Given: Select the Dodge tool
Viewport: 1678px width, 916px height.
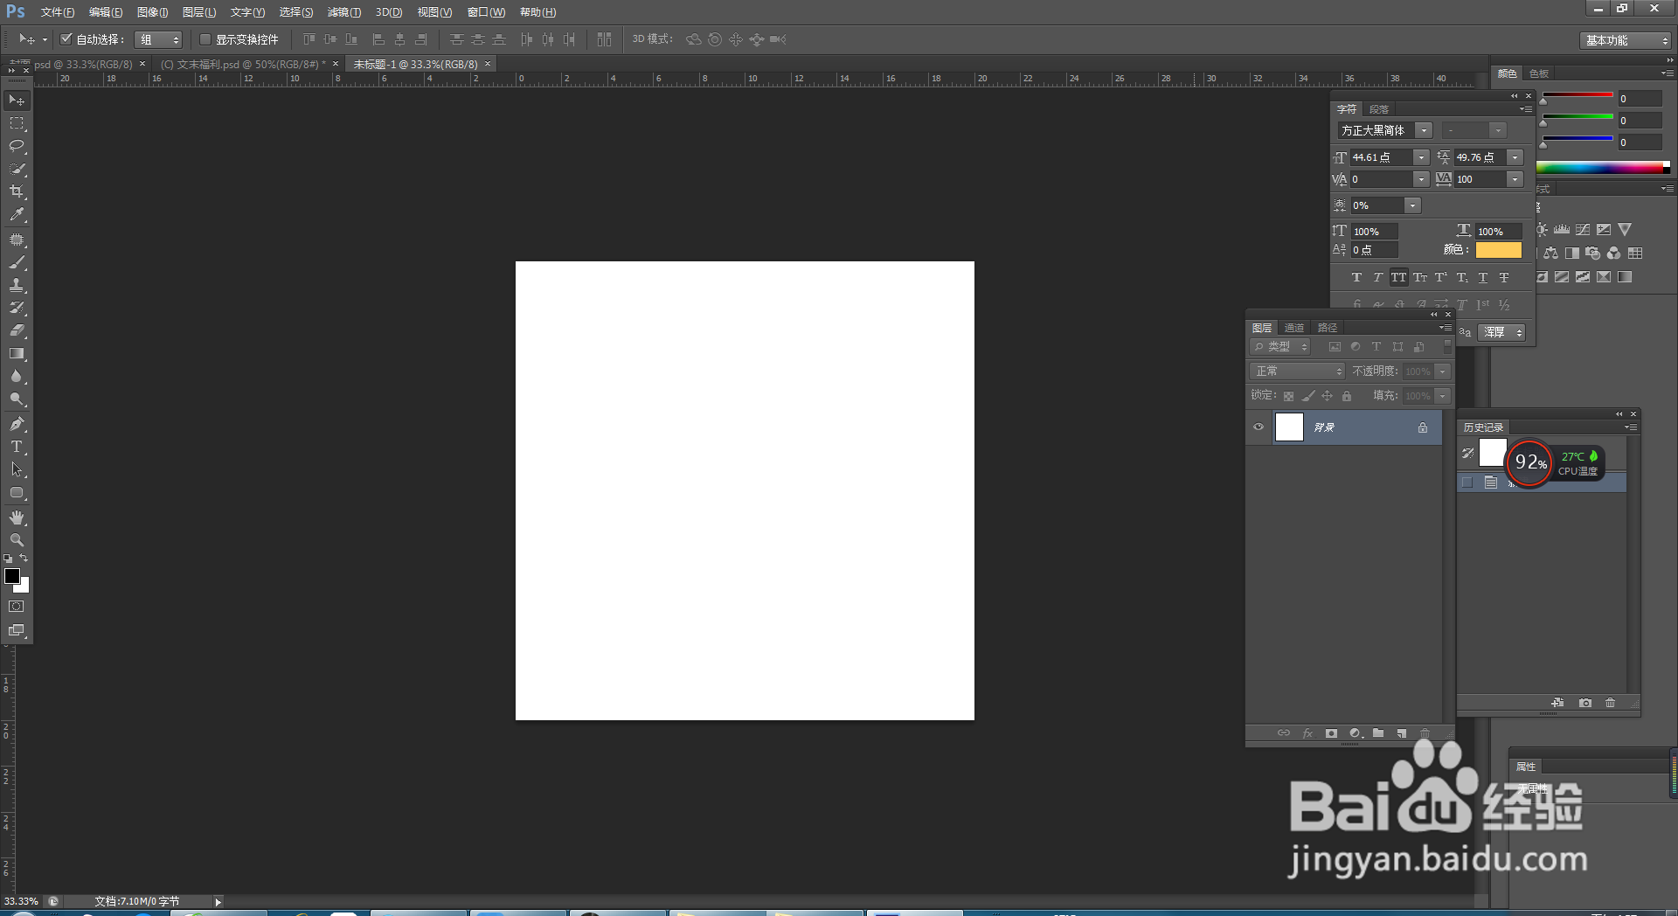Looking at the screenshot, I should 17,399.
